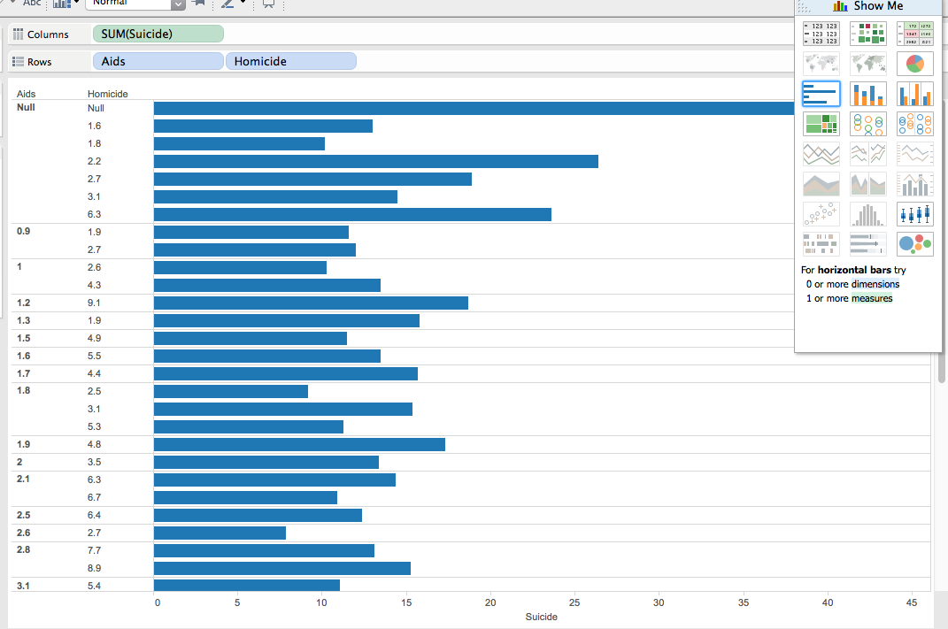Select the stacked bars chart type
The height and width of the screenshot is (629, 948).
pyautogui.click(x=867, y=94)
